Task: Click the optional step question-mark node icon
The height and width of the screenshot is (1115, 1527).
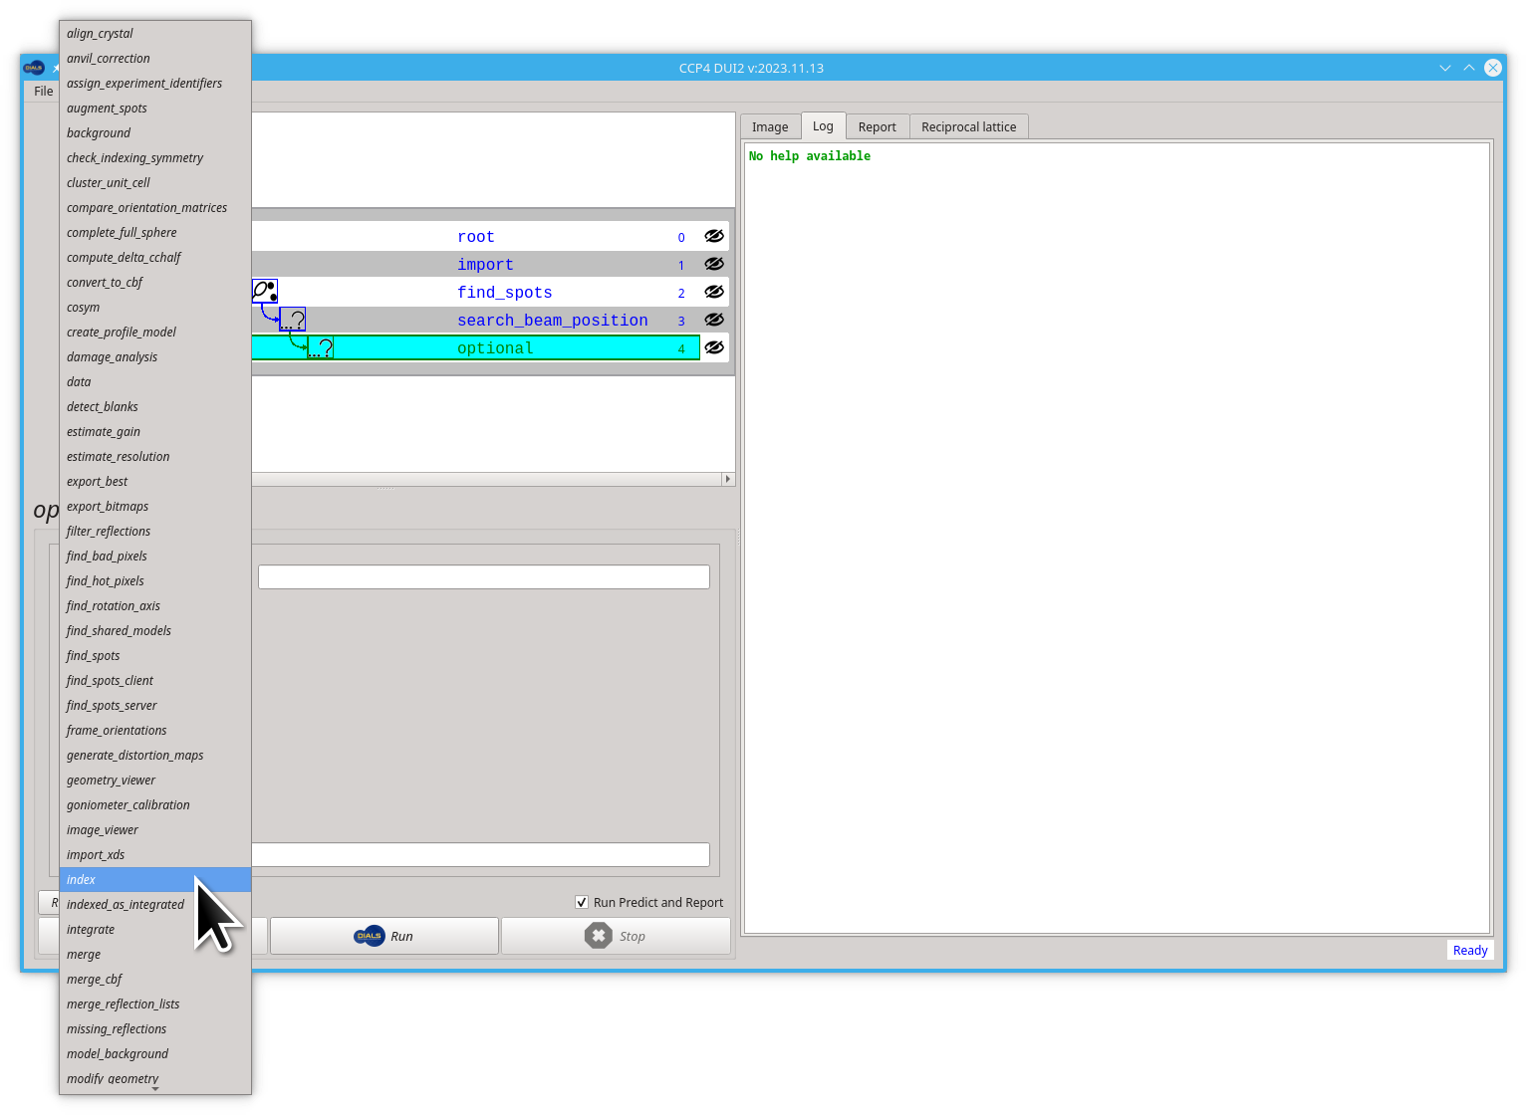Action: tap(321, 347)
